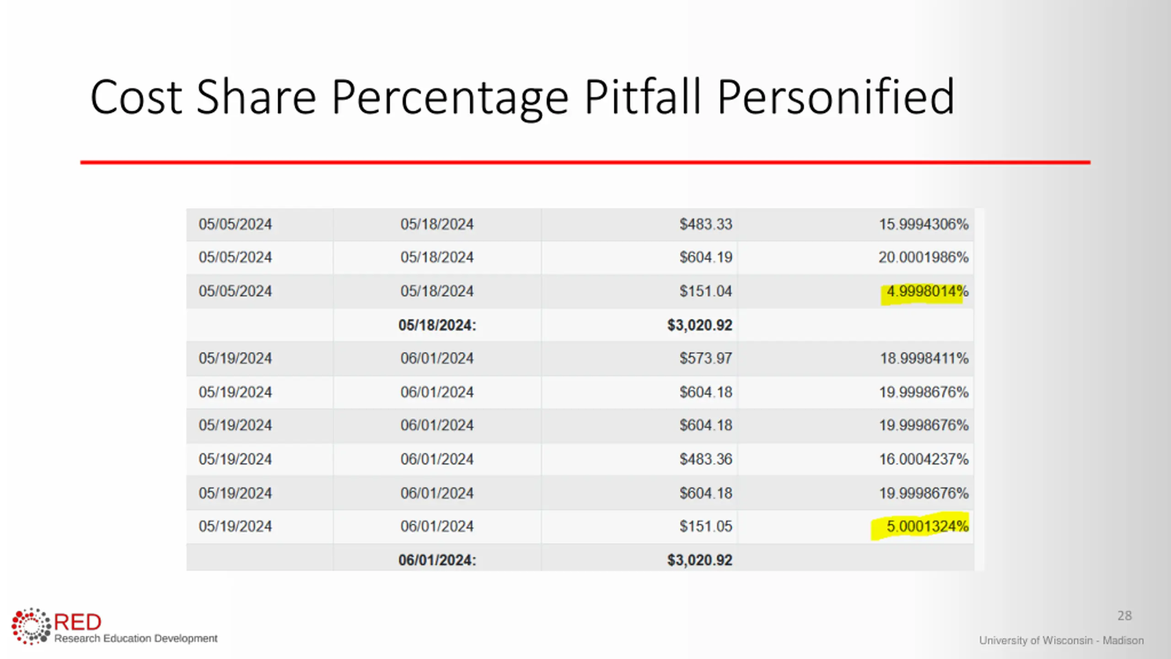
Task: Select the $151.05 amount cell
Action: [705, 526]
